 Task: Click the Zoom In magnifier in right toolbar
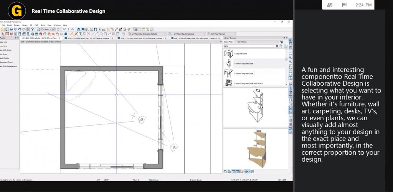pyautogui.click(x=290, y=58)
